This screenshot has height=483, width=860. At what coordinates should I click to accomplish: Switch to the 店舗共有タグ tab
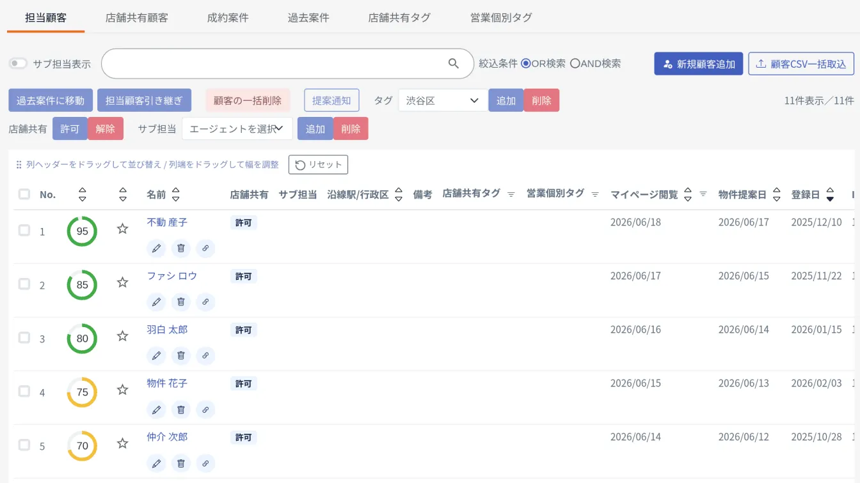tap(399, 18)
